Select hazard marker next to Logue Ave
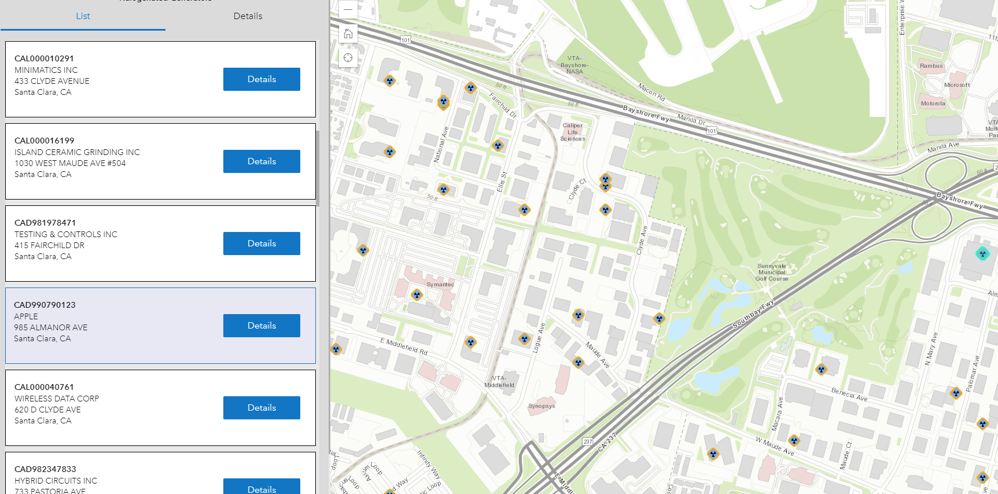 click(524, 339)
